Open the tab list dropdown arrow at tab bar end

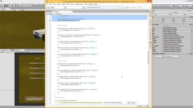click(x=148, y=11)
